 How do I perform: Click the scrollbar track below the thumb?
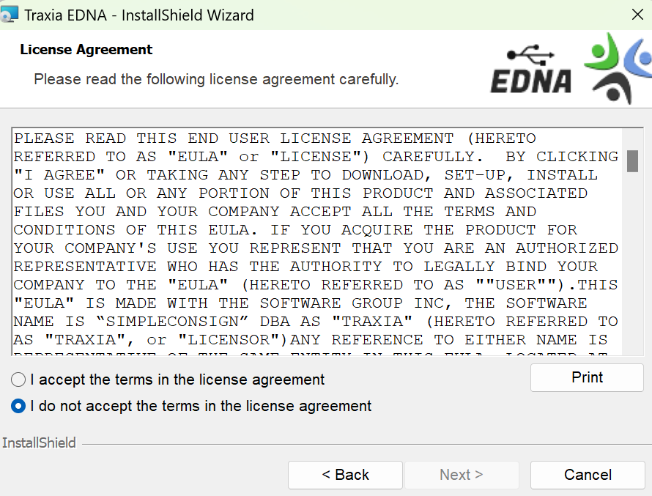632,278
